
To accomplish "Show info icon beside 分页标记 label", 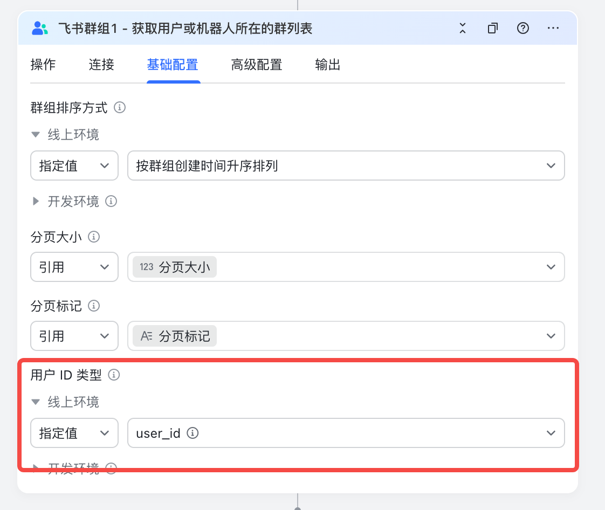I will point(94,306).
